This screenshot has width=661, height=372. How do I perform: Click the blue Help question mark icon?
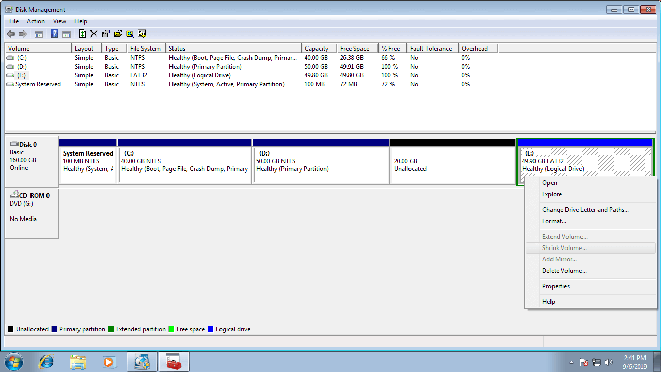pos(54,34)
